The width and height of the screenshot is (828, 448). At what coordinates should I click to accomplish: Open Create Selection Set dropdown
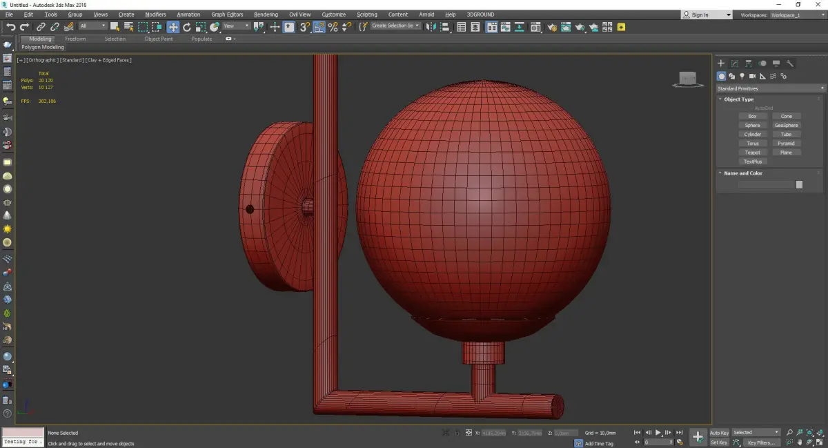(x=395, y=26)
